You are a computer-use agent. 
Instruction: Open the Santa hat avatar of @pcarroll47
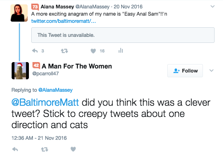20,70
